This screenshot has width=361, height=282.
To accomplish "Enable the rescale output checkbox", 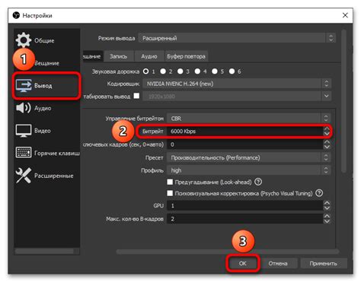I will (136, 96).
